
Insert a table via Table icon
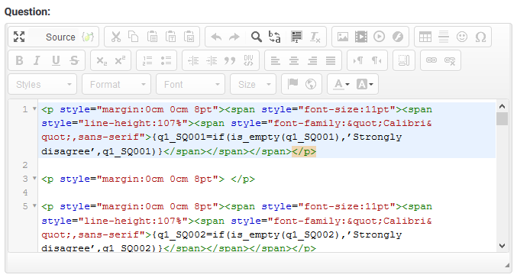tap(425, 37)
